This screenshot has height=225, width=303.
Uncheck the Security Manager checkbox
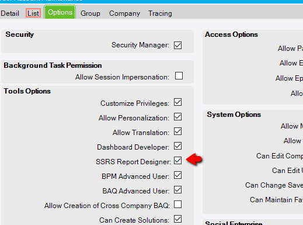[x=178, y=45]
